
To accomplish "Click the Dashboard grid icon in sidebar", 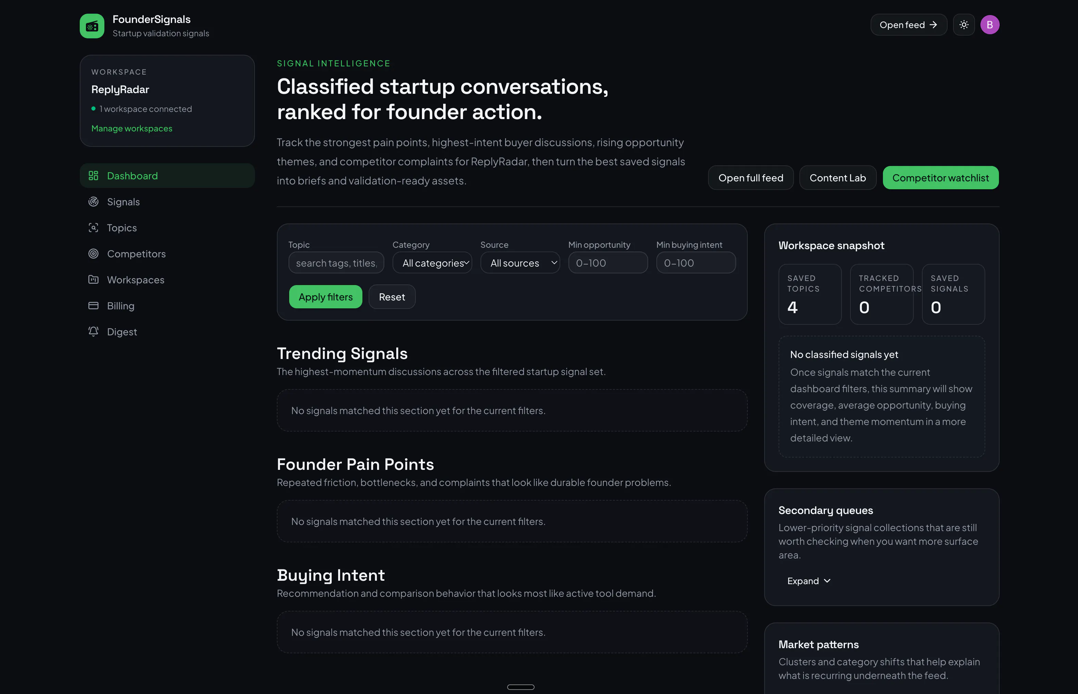I will tap(93, 176).
